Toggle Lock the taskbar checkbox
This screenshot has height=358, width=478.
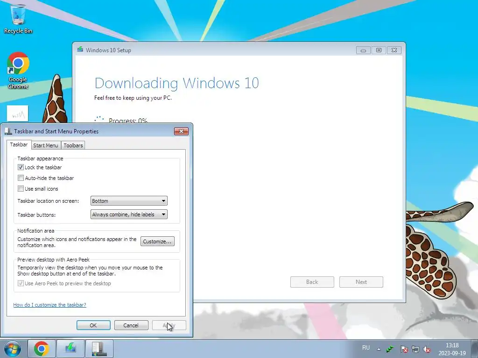click(21, 167)
